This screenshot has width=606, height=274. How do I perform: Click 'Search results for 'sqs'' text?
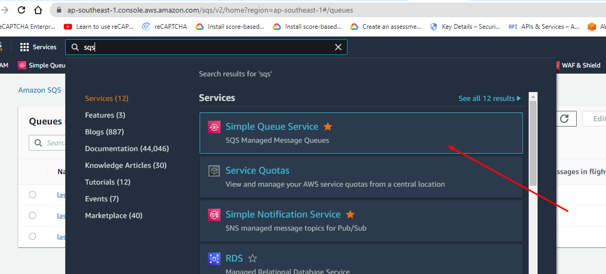236,74
